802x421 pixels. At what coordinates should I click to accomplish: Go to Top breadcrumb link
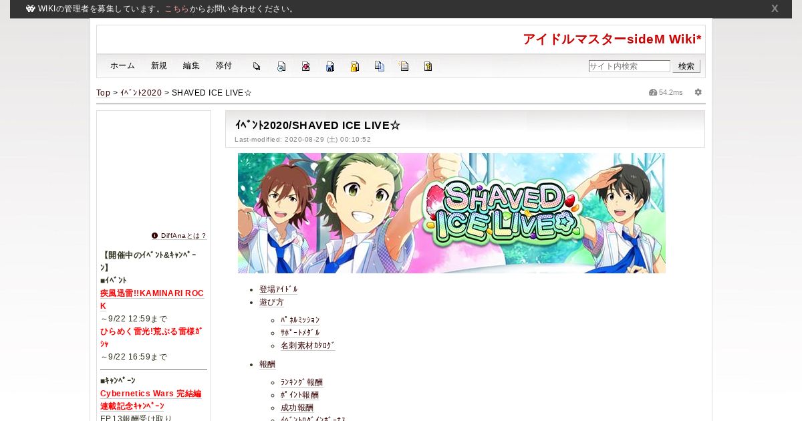pyautogui.click(x=104, y=93)
